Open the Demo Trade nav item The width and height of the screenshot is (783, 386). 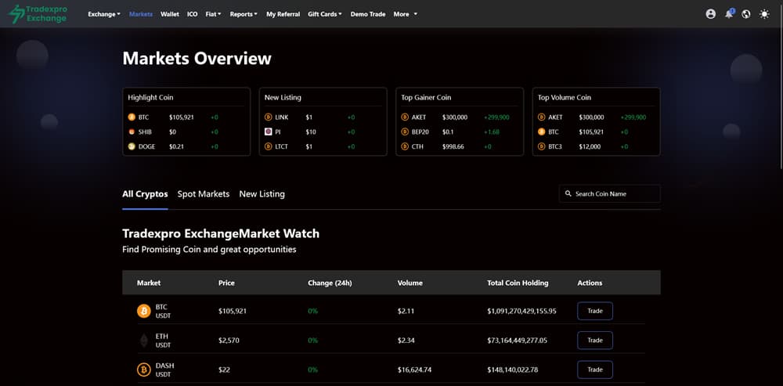(368, 14)
